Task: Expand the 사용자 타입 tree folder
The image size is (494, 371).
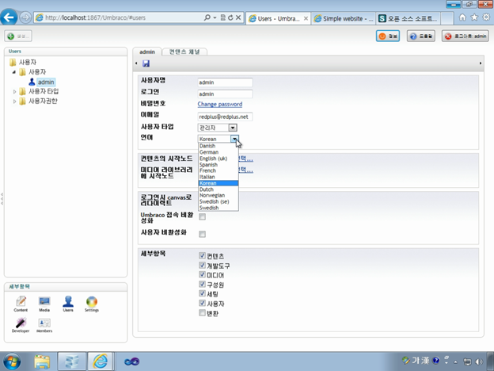Action: tap(14, 92)
